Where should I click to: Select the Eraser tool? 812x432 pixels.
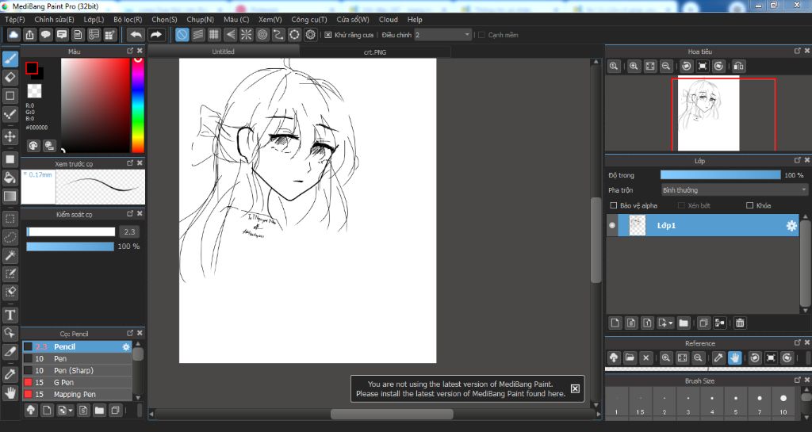[x=10, y=77]
